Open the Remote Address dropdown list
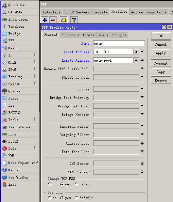Image resolution: width=173 pixels, height=202 pixels. click(x=136, y=60)
